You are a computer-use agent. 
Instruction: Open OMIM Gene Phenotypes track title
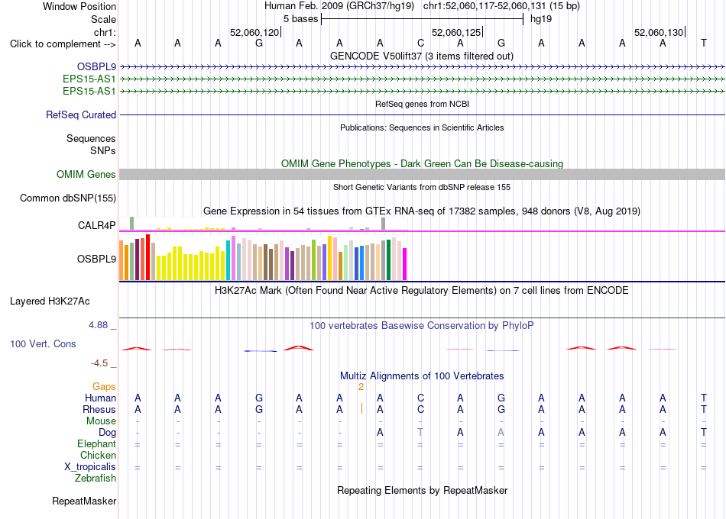tap(422, 164)
